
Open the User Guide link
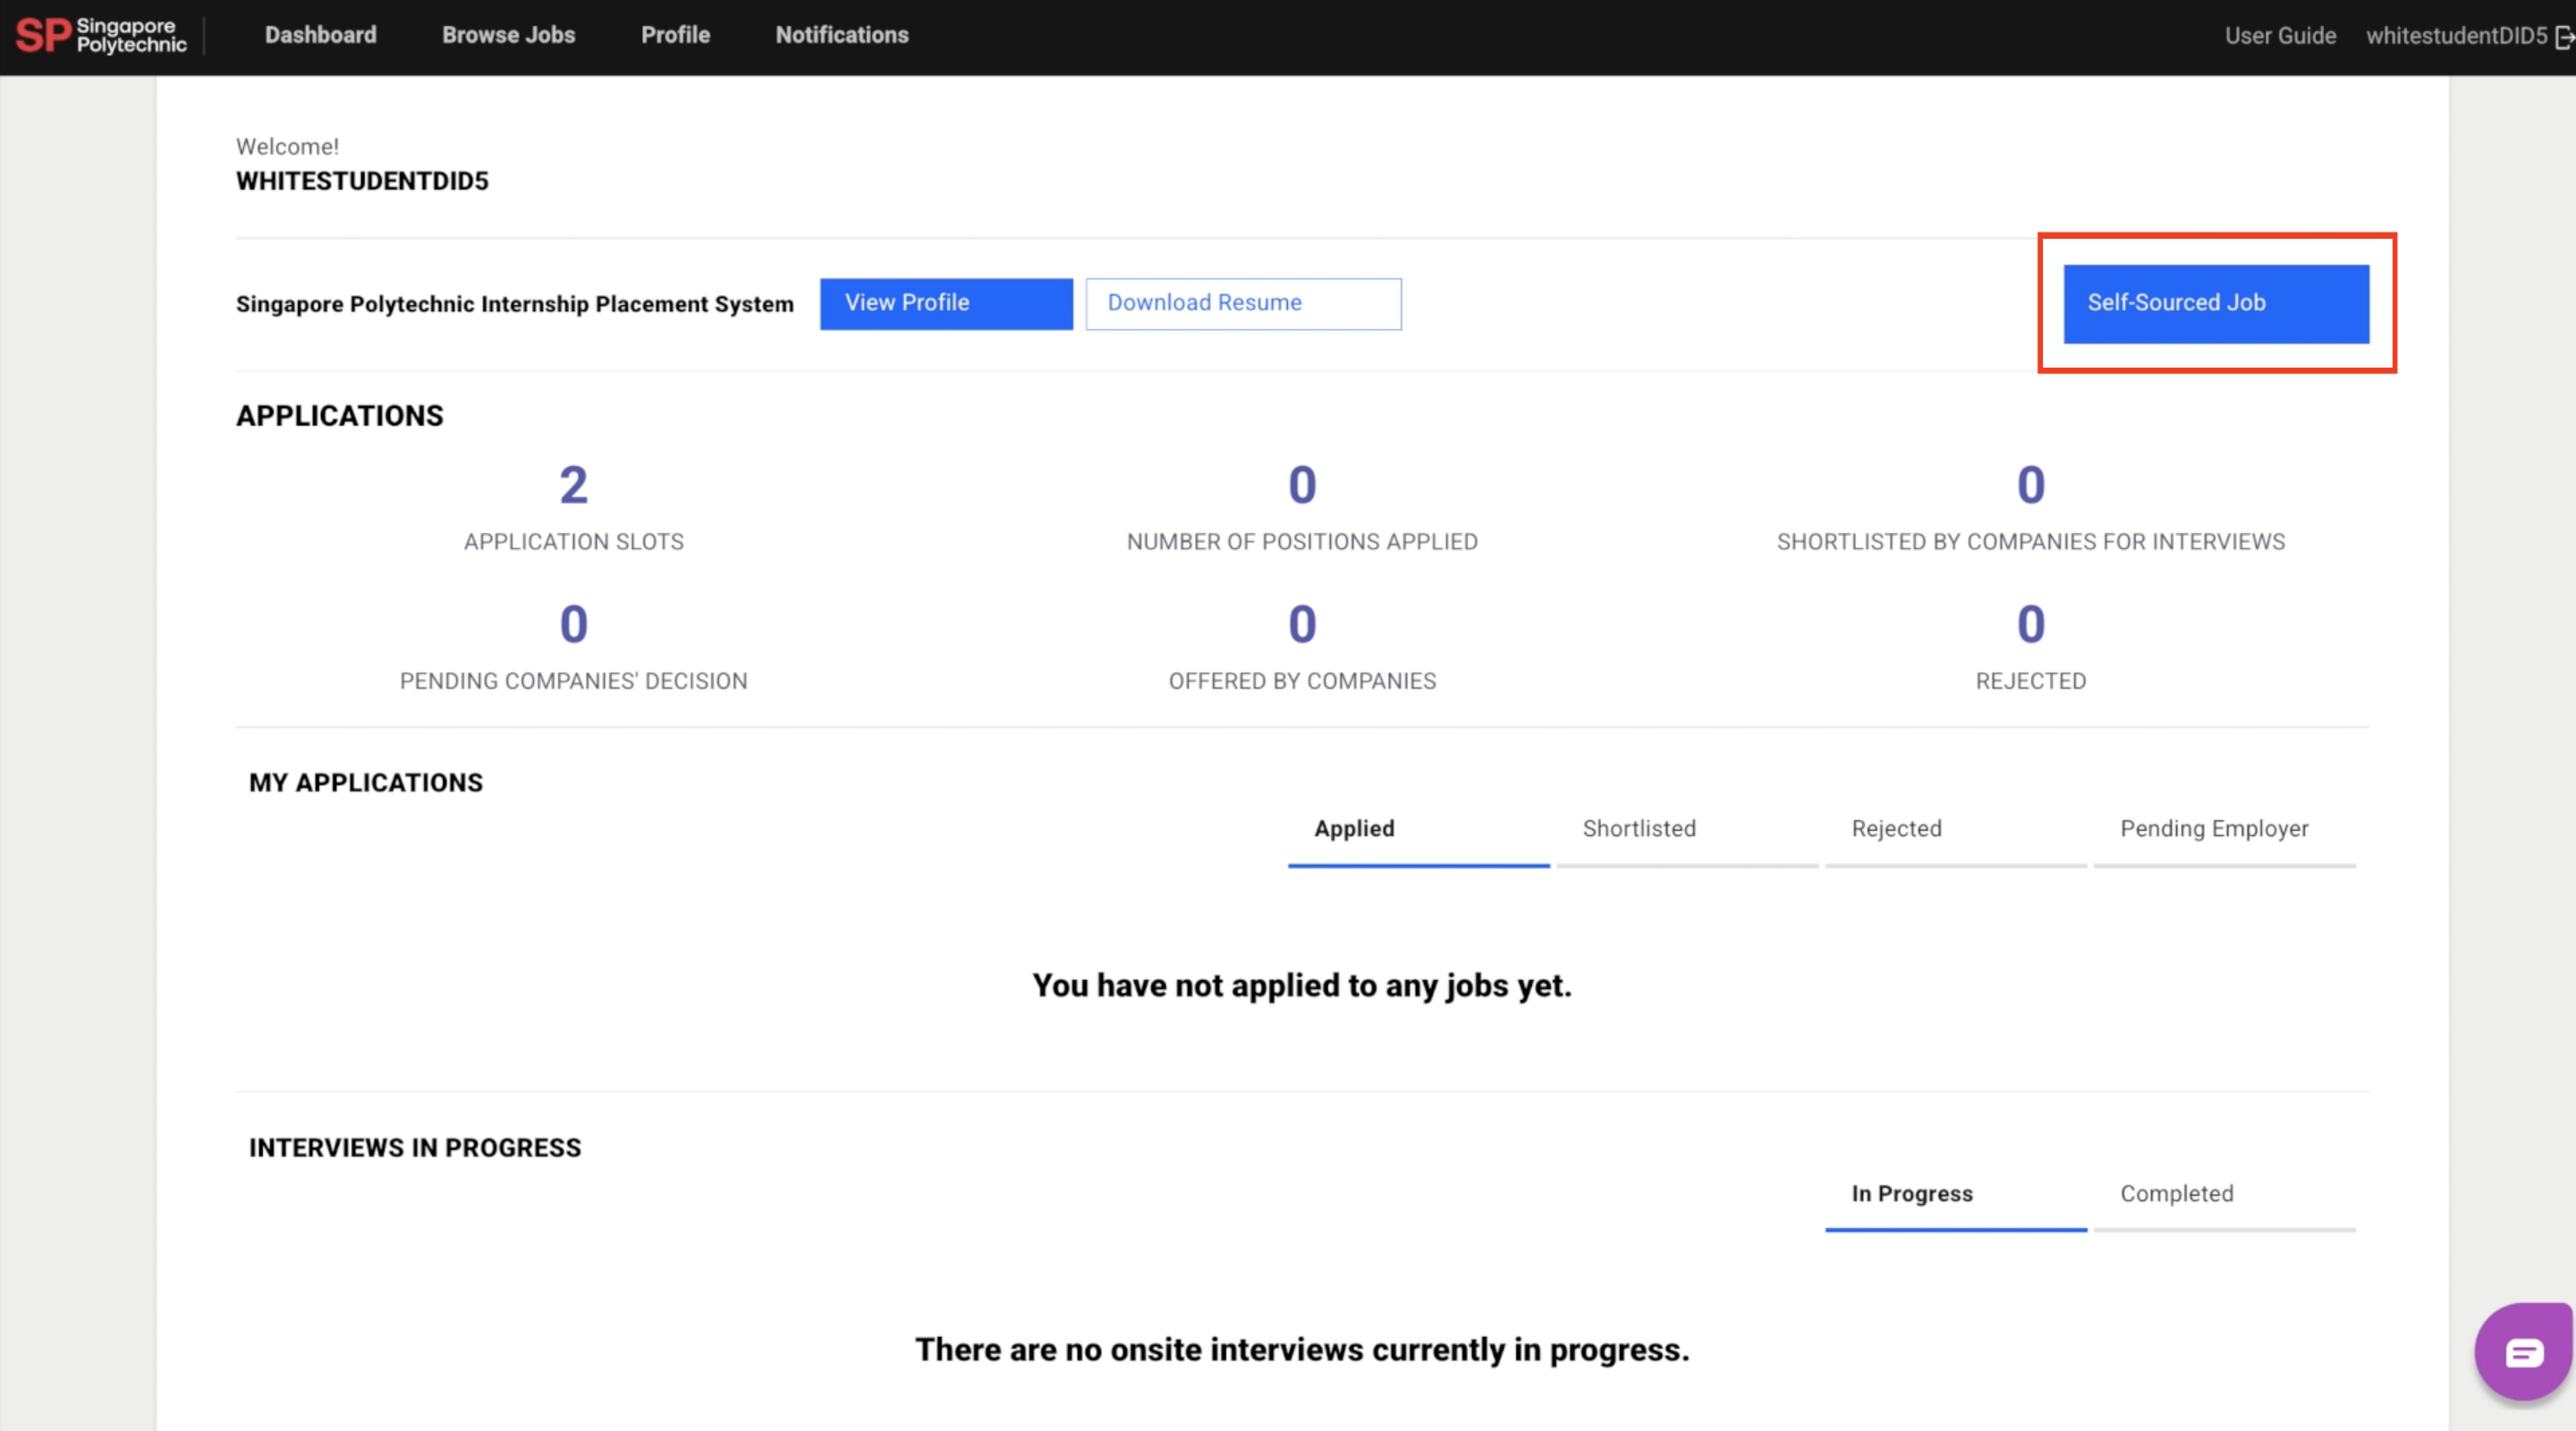point(2280,36)
